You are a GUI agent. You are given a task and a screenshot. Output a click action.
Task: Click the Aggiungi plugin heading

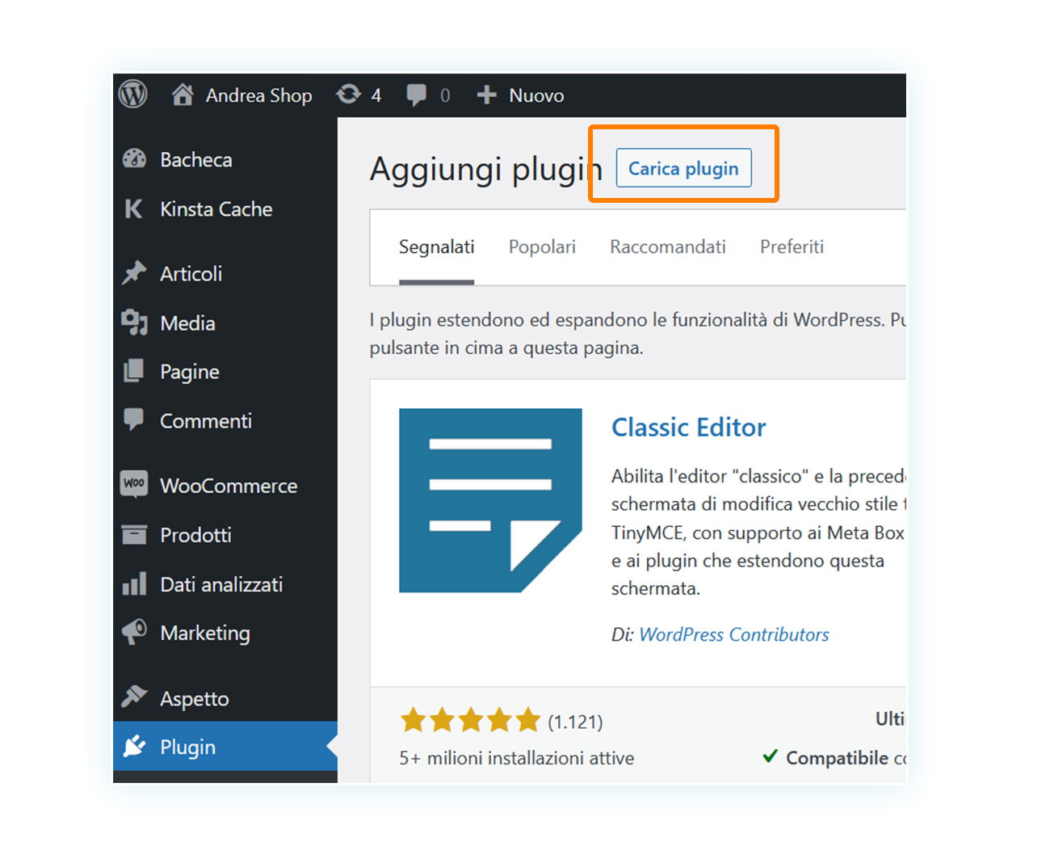pos(486,170)
